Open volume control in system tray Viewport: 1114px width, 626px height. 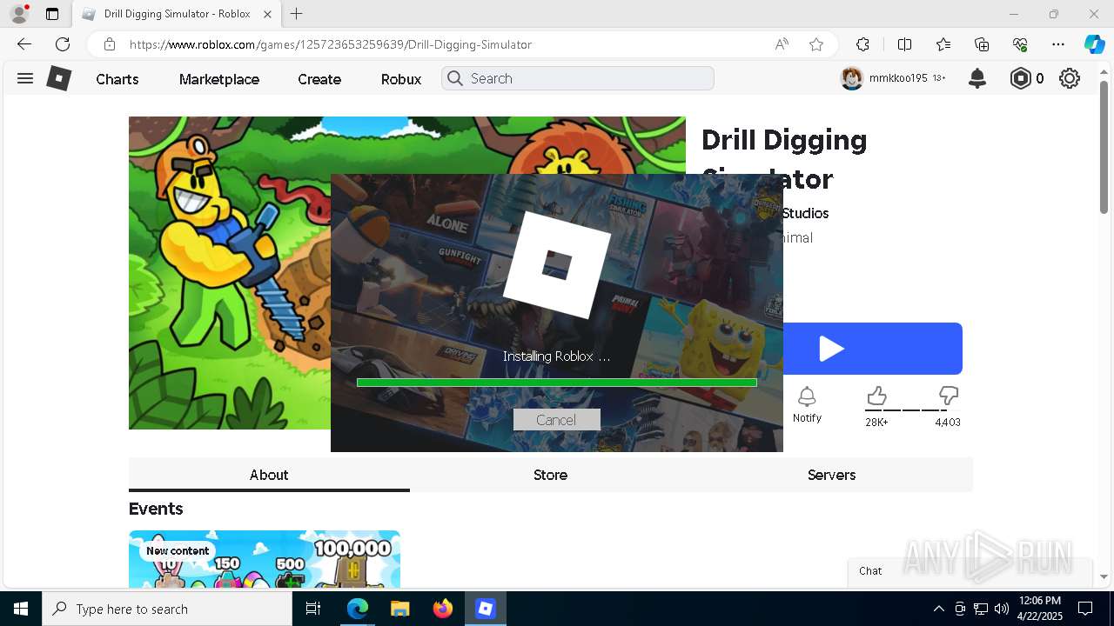pos(1002,609)
